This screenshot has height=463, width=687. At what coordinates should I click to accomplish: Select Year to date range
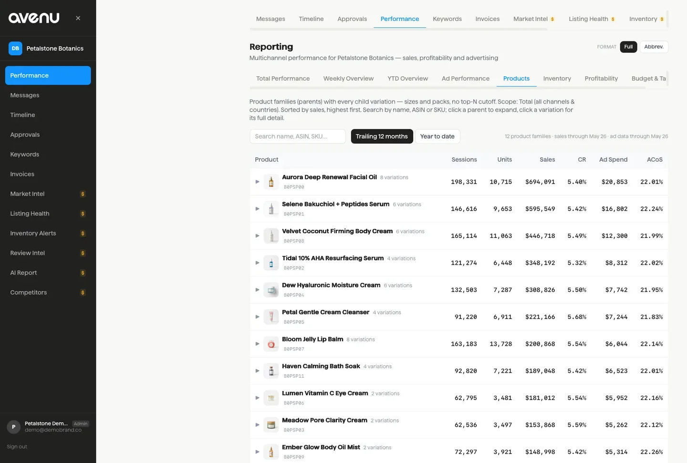coord(437,136)
